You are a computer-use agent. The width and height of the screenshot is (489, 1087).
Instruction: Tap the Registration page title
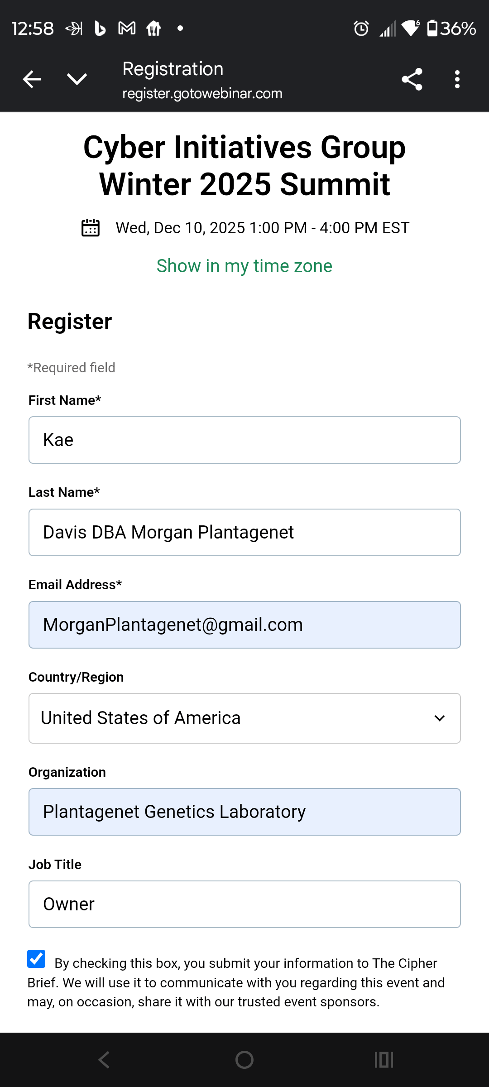(x=173, y=68)
